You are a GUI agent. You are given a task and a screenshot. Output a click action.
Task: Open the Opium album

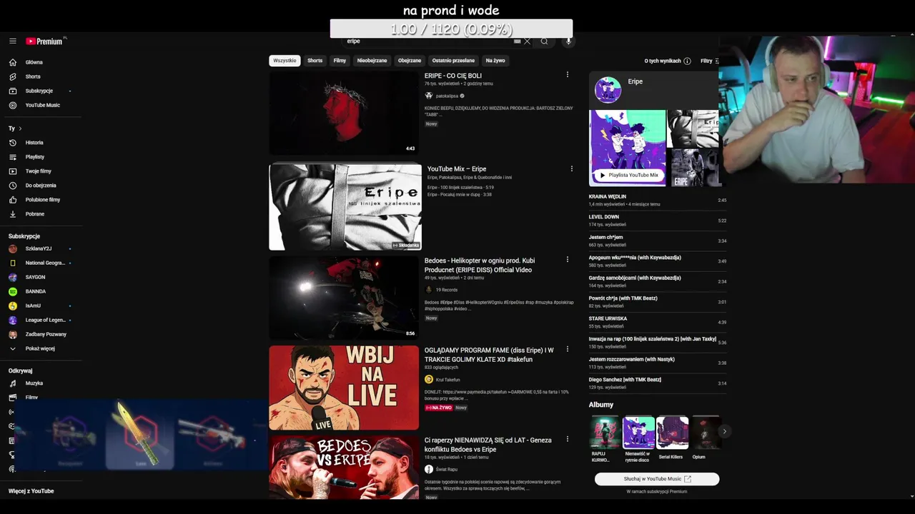tap(706, 438)
